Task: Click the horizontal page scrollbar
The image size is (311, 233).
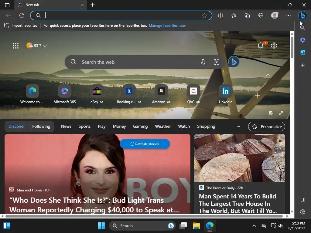Action: (x=144, y=216)
